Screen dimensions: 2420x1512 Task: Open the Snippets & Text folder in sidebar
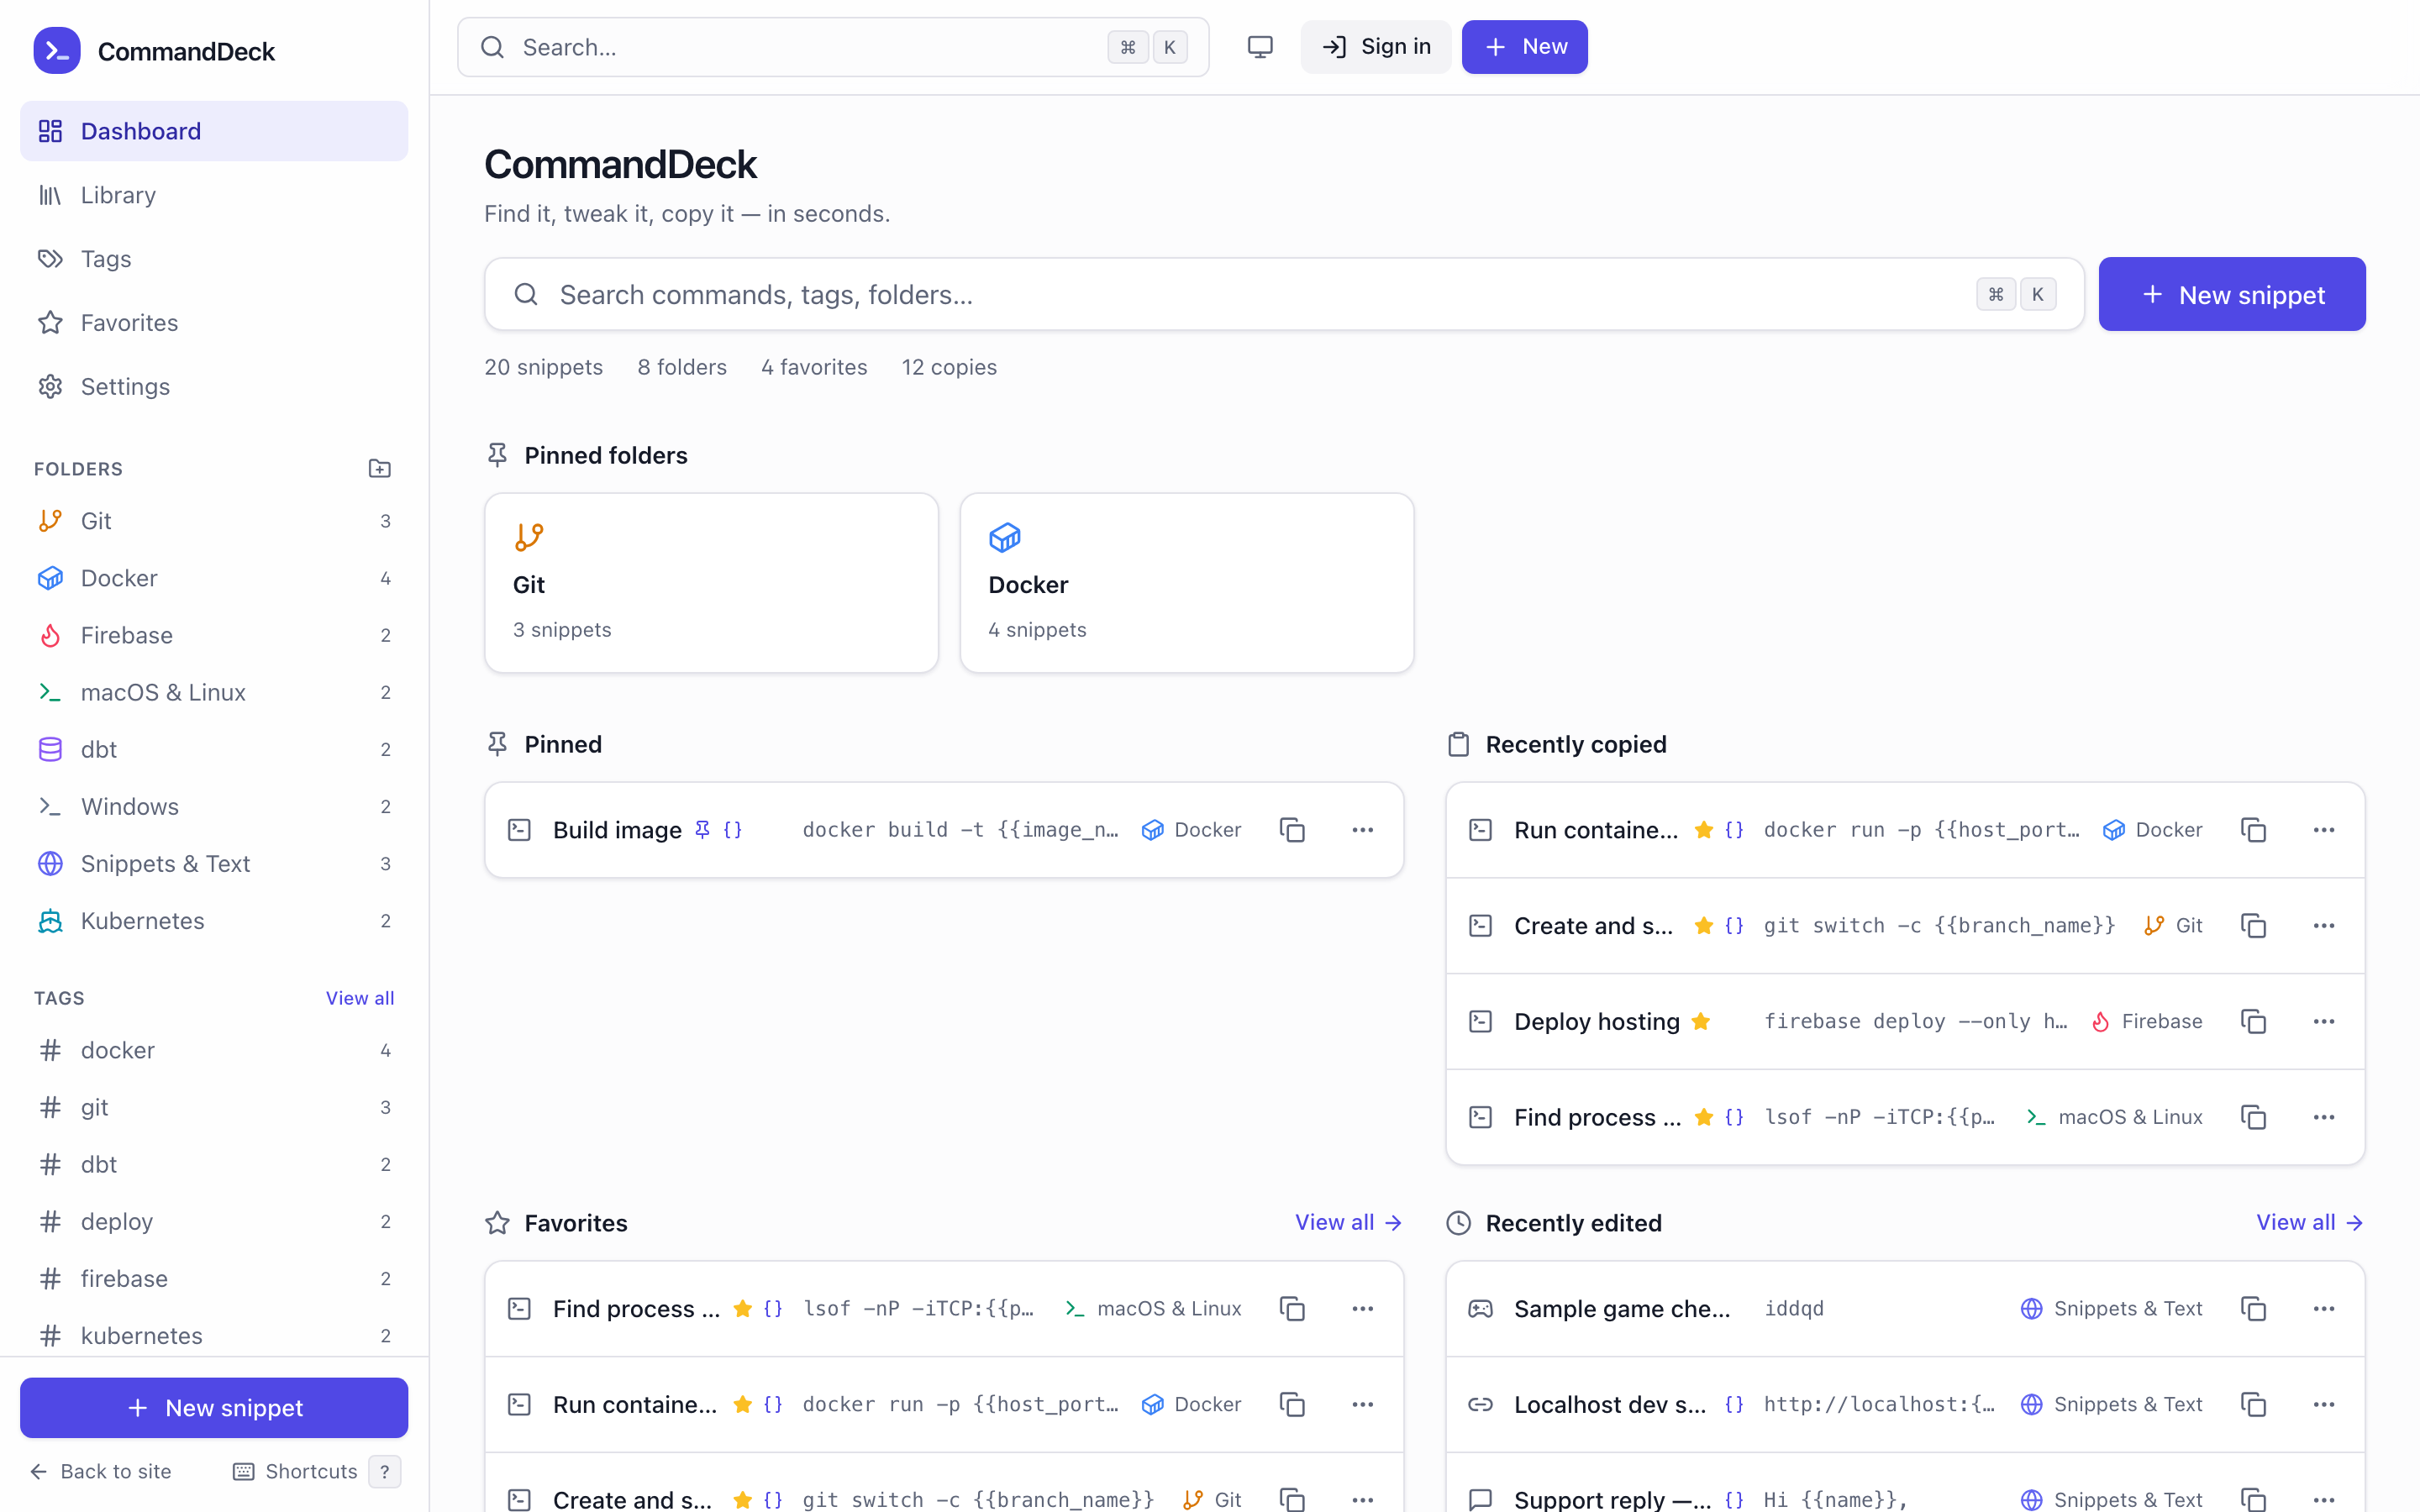pos(214,863)
